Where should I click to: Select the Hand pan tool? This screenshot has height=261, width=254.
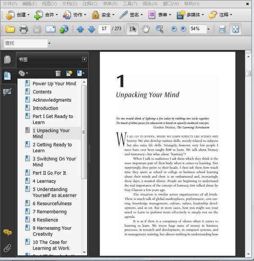coord(146,29)
